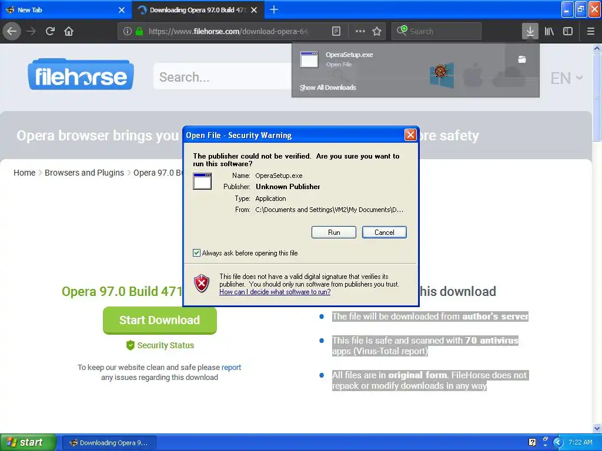The height and width of the screenshot is (451, 602).
Task: Close the New Tab tab
Action: point(122,10)
